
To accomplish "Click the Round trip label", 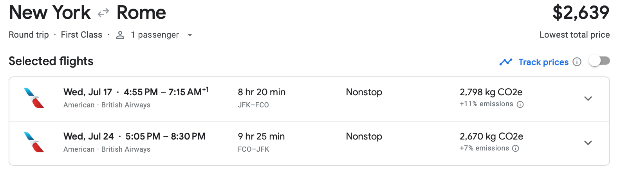I will (x=29, y=35).
